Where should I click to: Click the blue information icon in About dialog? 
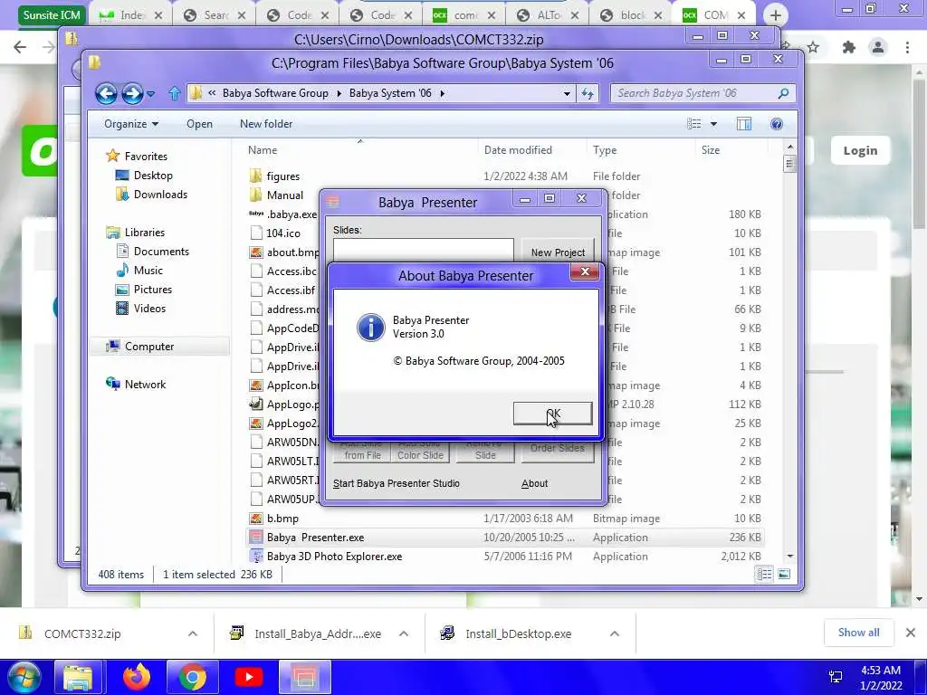tap(370, 327)
